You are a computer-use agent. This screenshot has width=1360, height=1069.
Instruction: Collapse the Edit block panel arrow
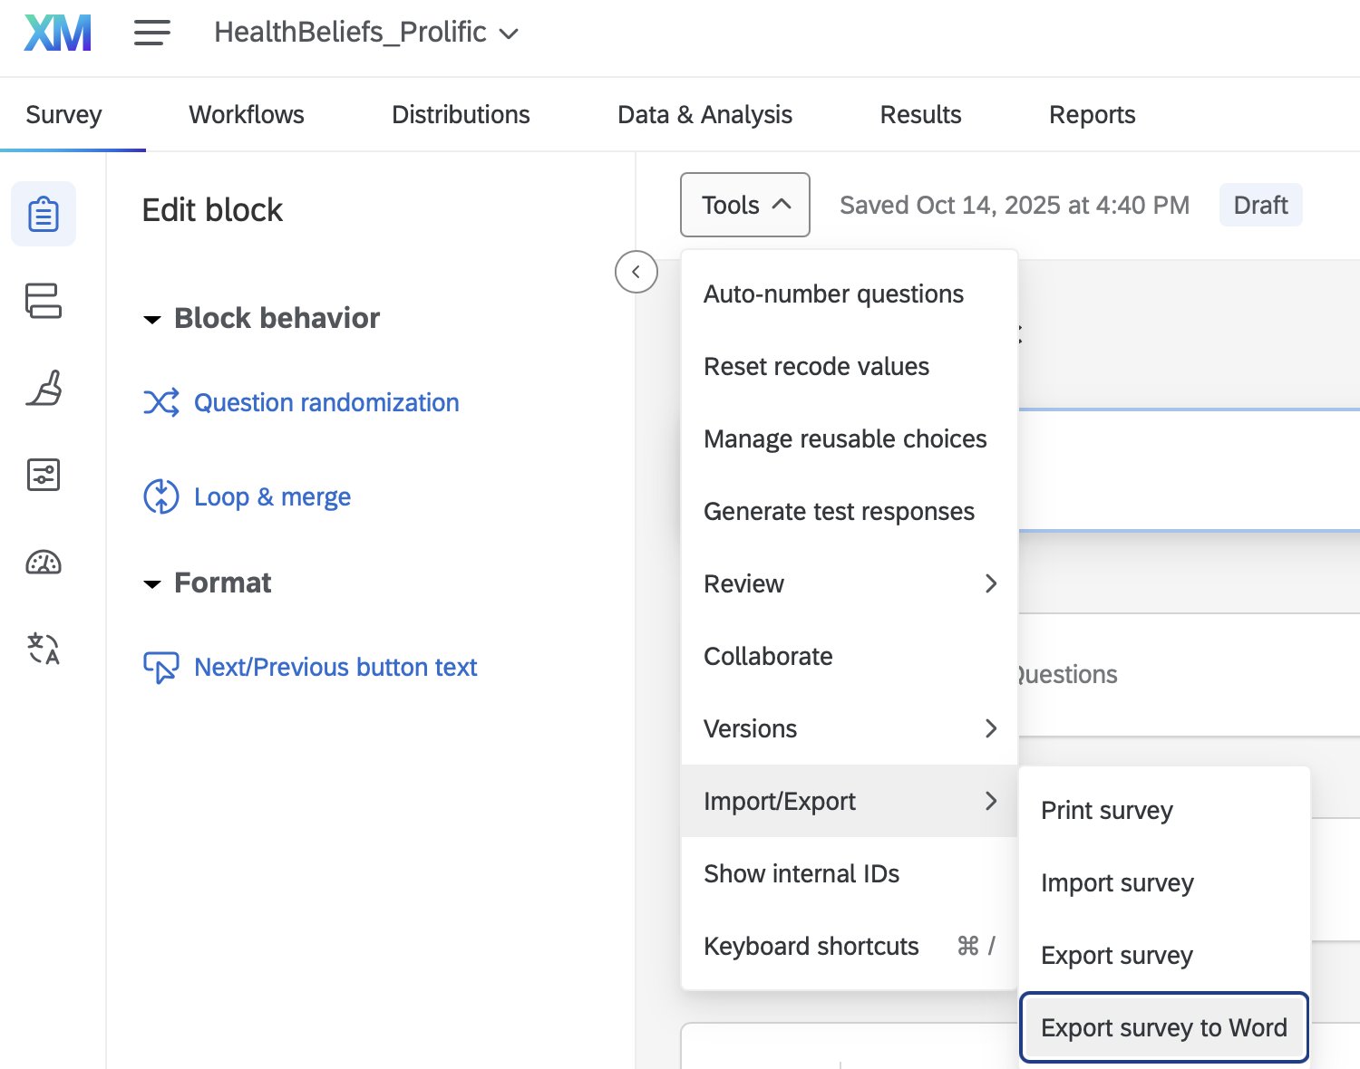[636, 272]
